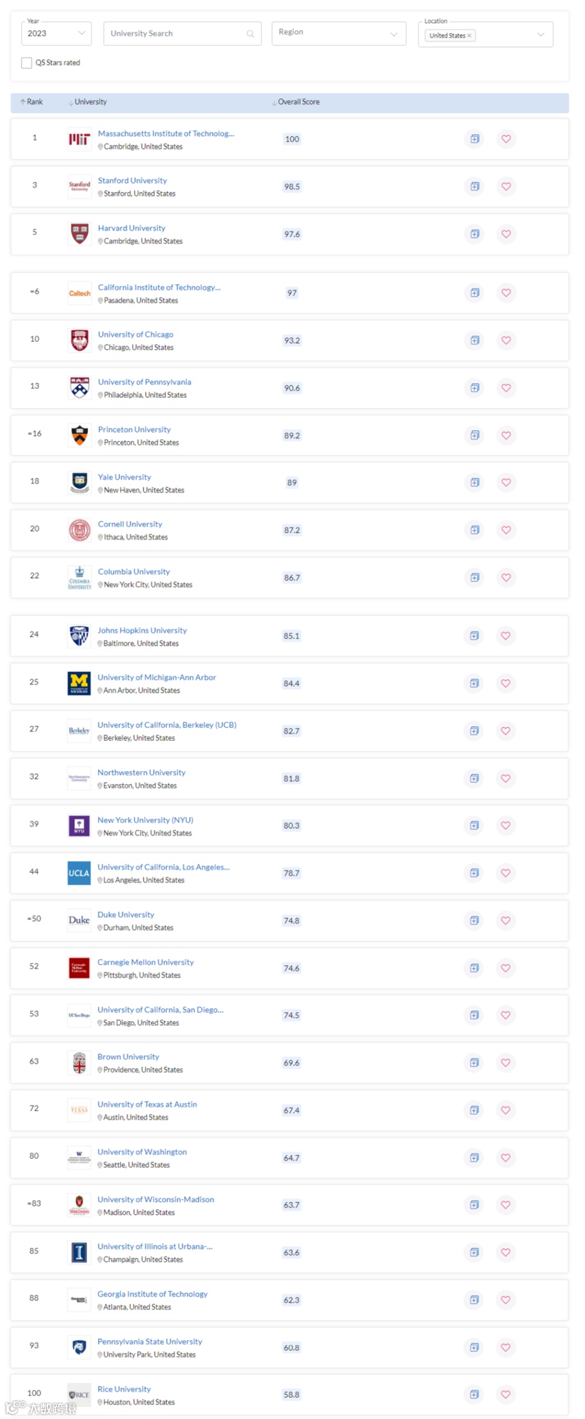Enable the QS Stars rated checkbox
This screenshot has height=1419, width=585.
(26, 63)
